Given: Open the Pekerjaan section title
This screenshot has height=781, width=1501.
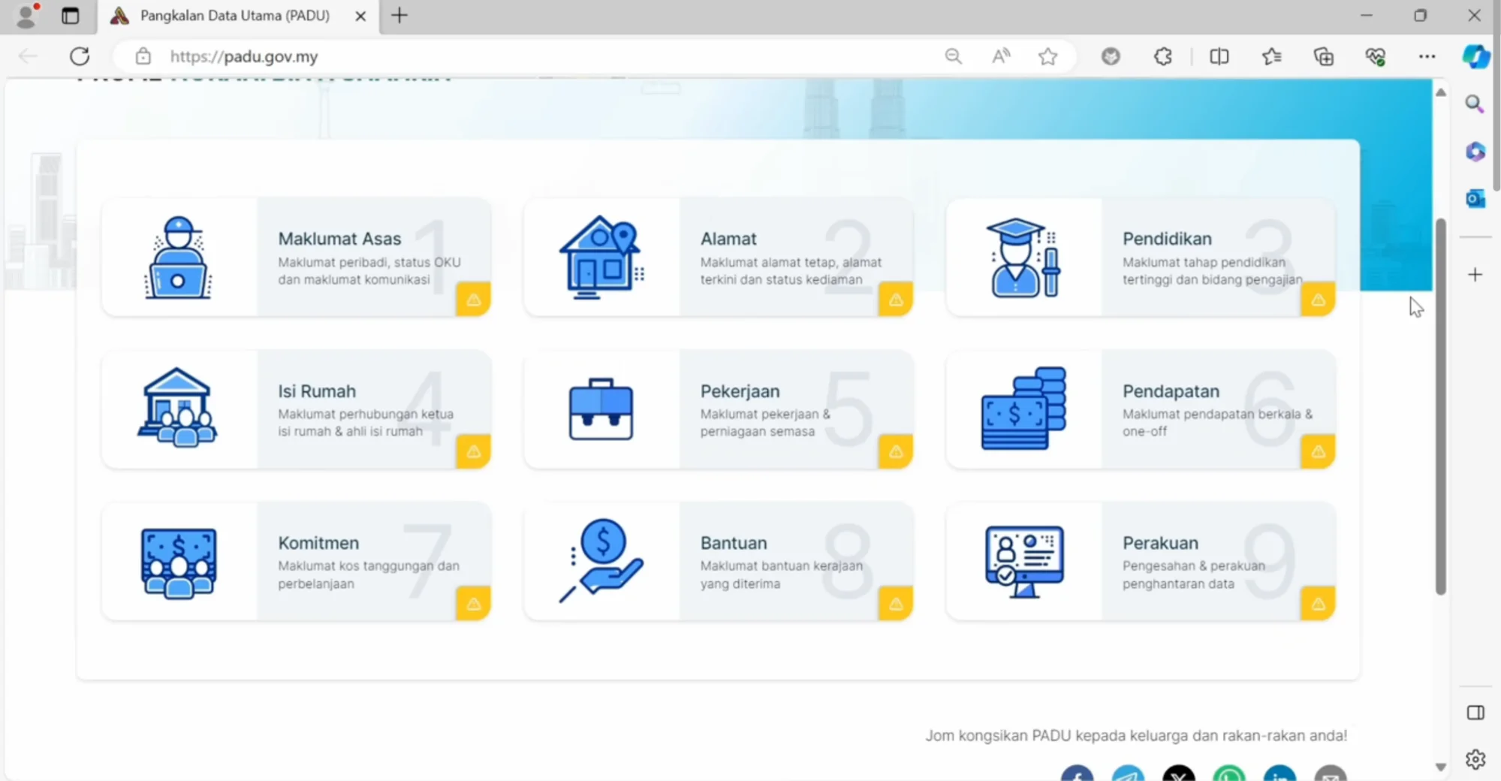Looking at the screenshot, I should click(x=740, y=391).
